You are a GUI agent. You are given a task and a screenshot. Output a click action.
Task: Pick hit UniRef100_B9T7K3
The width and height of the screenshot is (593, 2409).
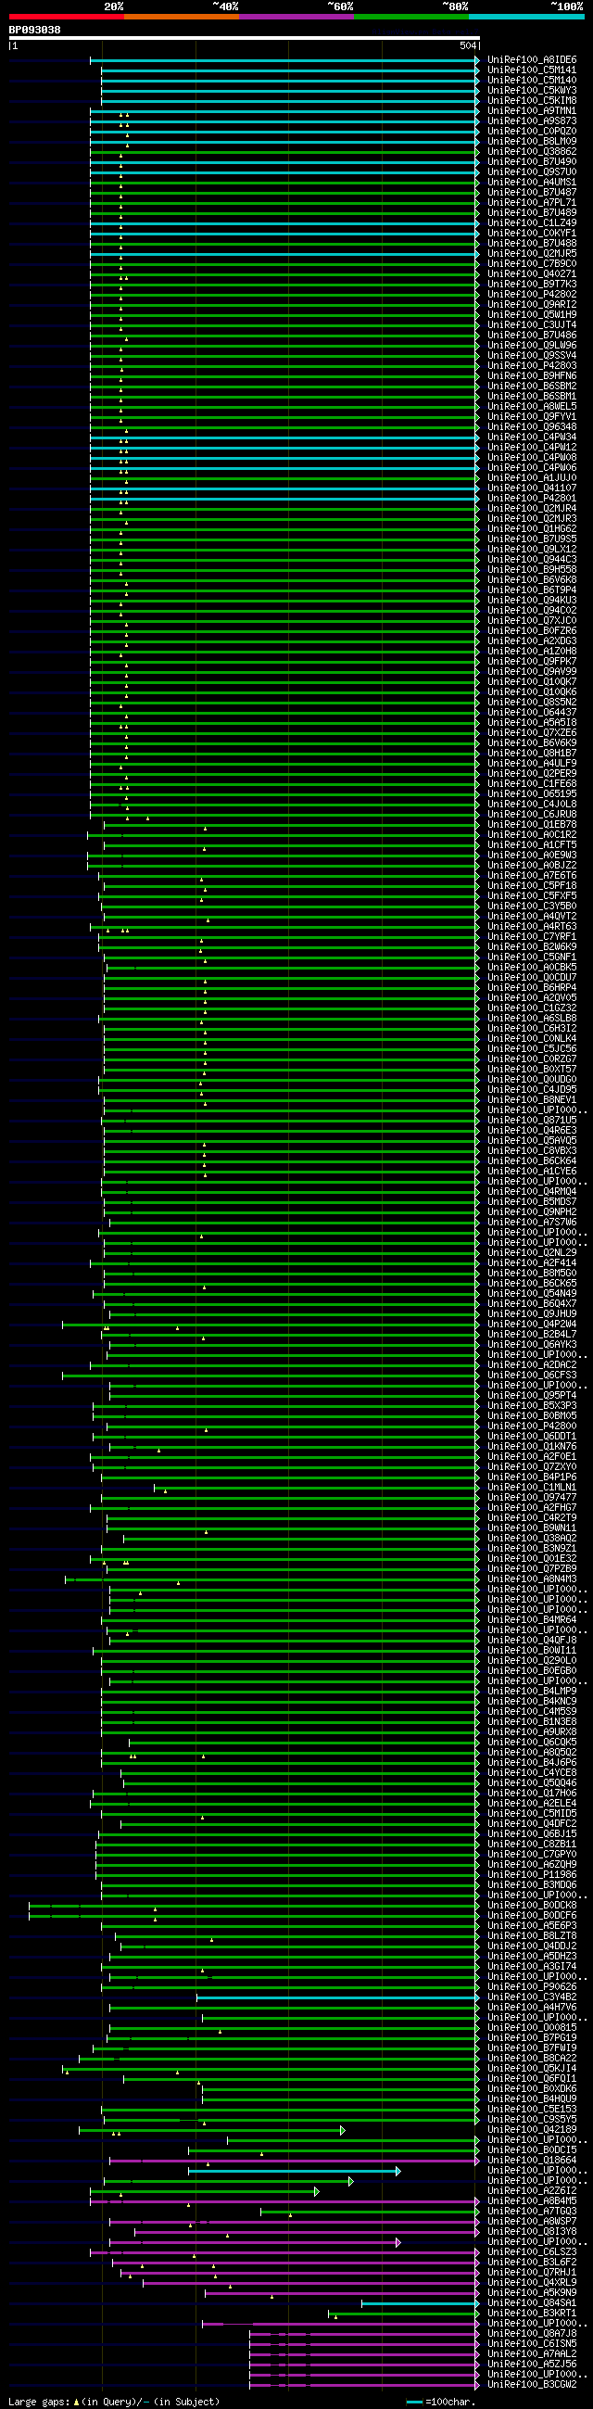[532, 285]
